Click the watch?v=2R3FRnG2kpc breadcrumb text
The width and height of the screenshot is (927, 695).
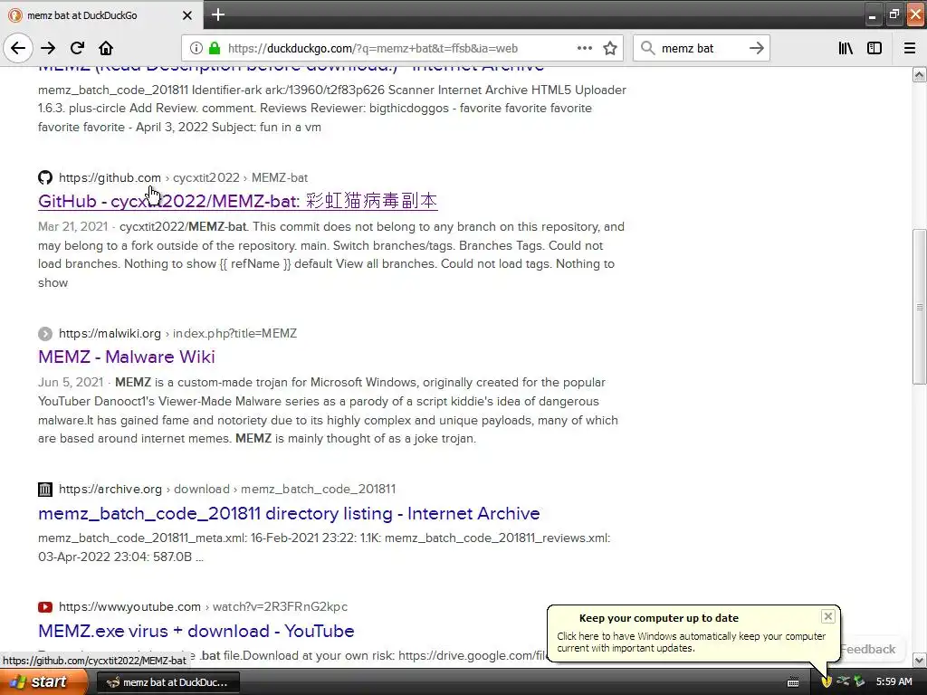[280, 606]
